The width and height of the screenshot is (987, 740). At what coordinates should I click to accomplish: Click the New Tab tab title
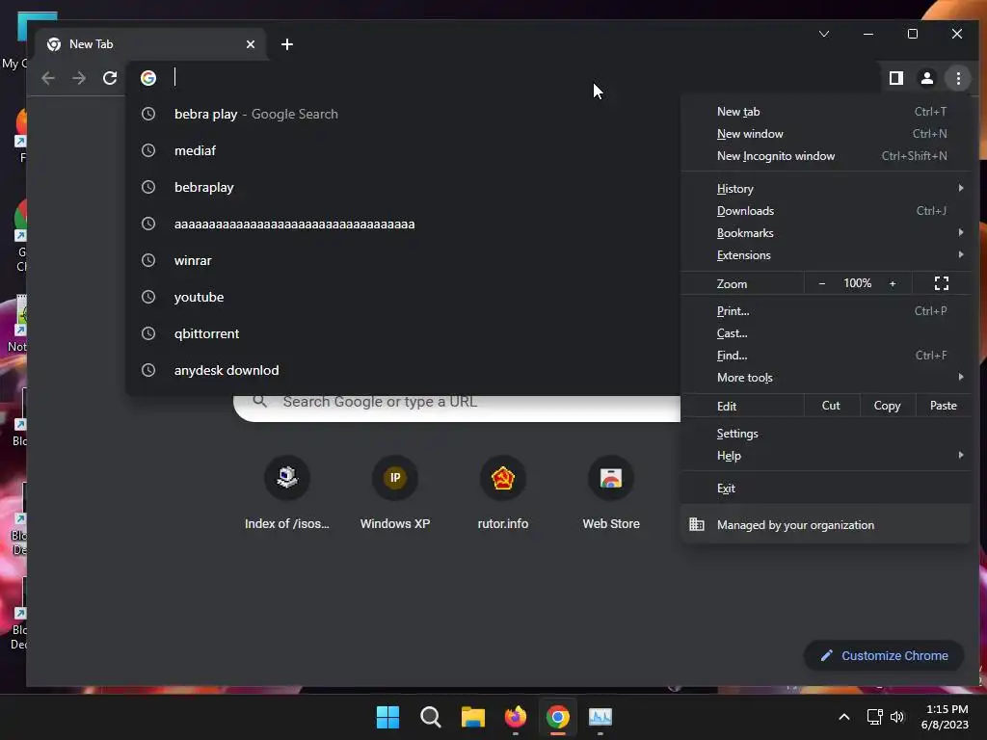click(92, 44)
